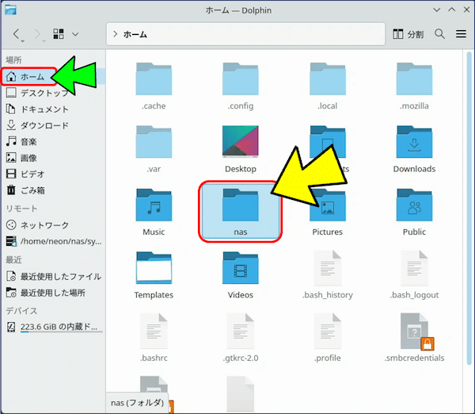The image size is (475, 414).
Task: Click the ホーム breadcrumb in location bar
Action: click(135, 35)
